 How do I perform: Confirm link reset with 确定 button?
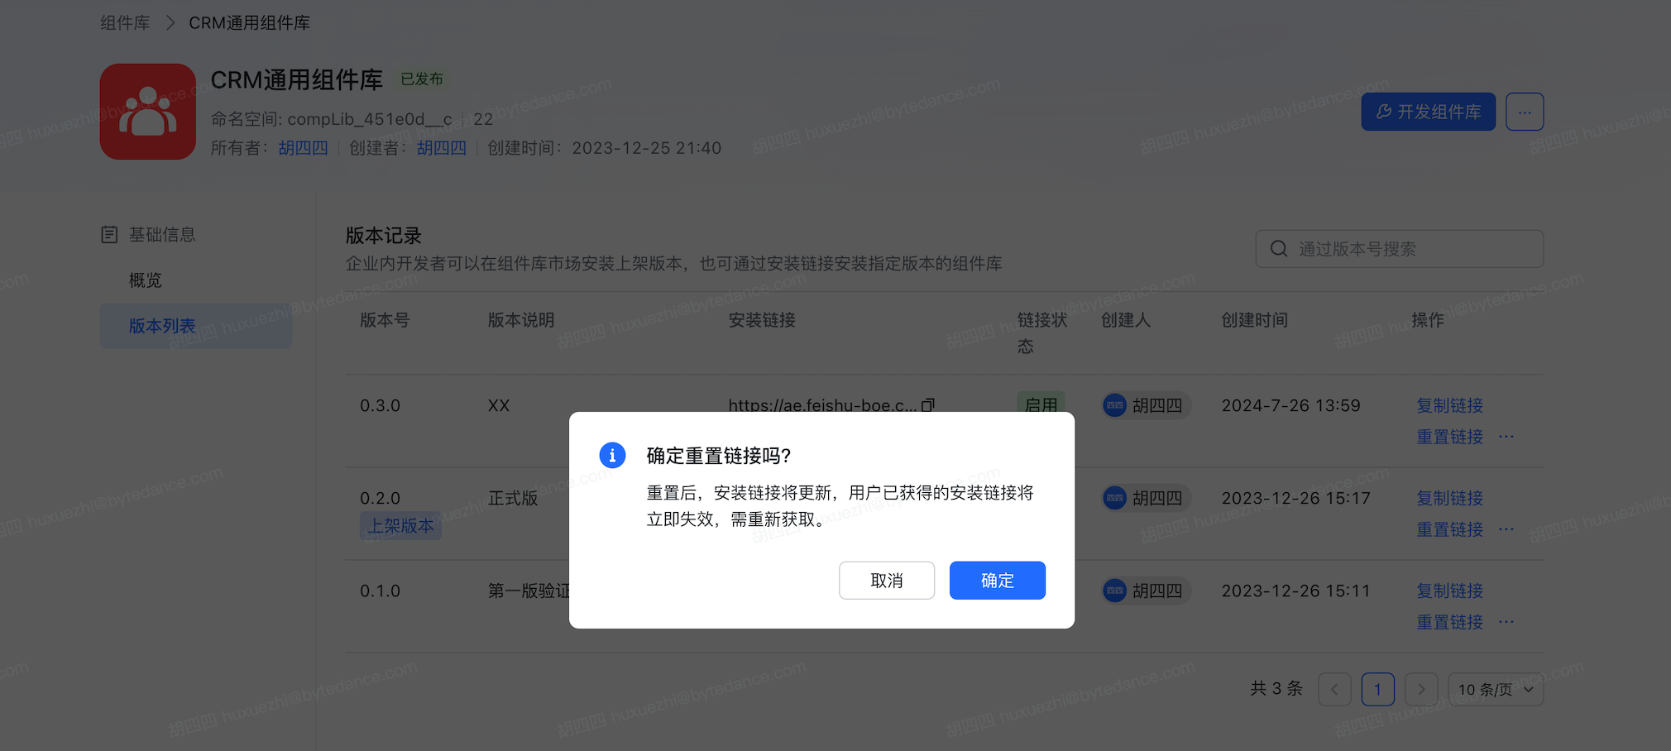pyautogui.click(x=997, y=581)
